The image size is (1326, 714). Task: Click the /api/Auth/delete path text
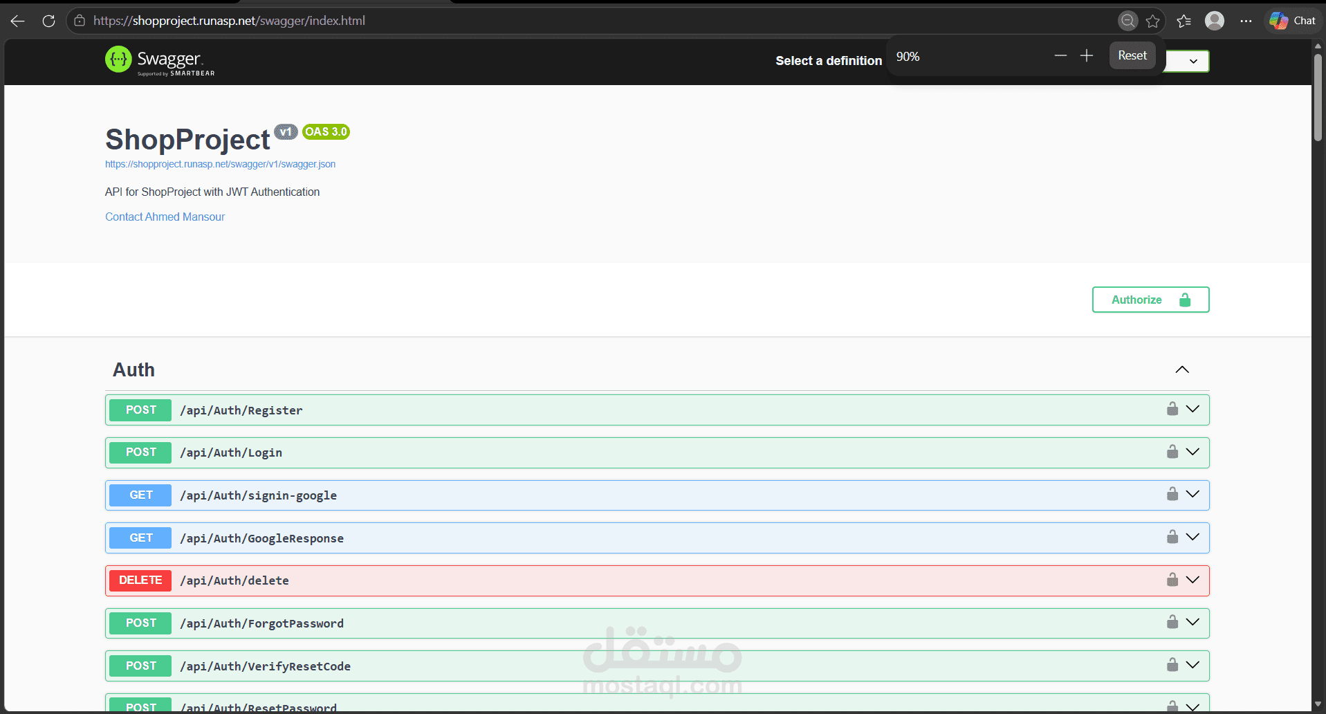(x=234, y=580)
